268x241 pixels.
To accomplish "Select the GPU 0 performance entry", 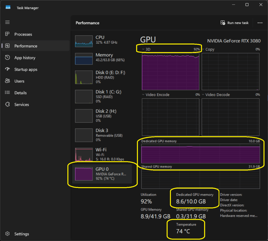I will click(x=102, y=174).
